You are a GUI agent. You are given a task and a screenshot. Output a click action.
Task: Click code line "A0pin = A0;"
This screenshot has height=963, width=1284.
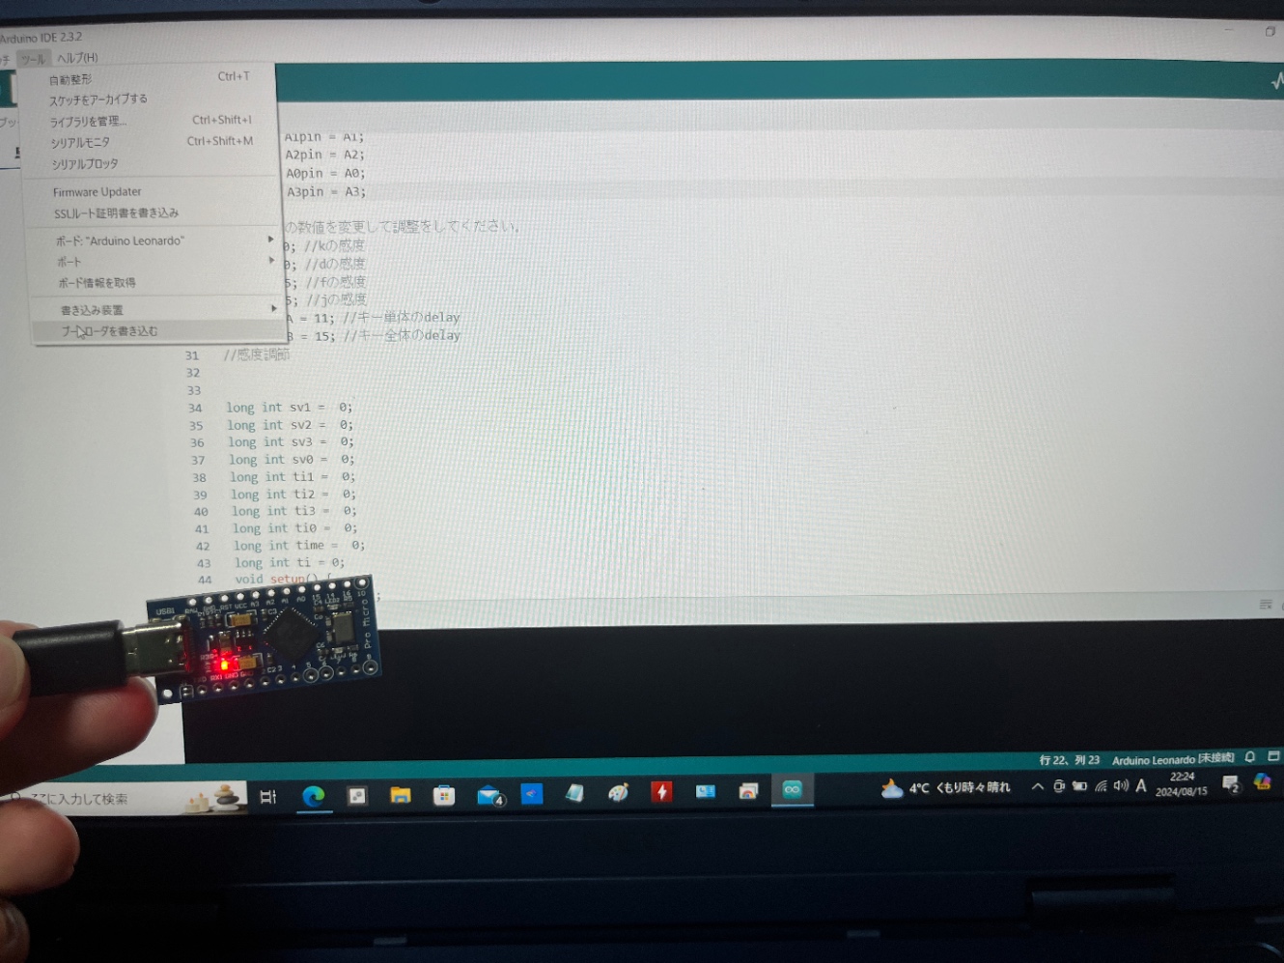click(325, 174)
